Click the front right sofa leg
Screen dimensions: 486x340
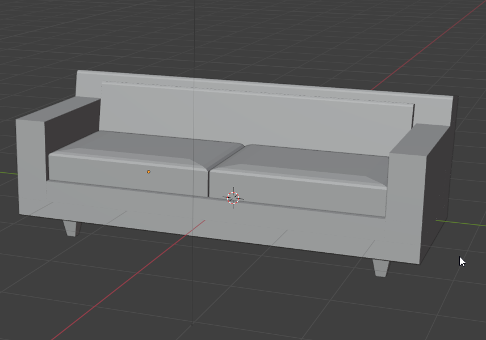point(381,268)
